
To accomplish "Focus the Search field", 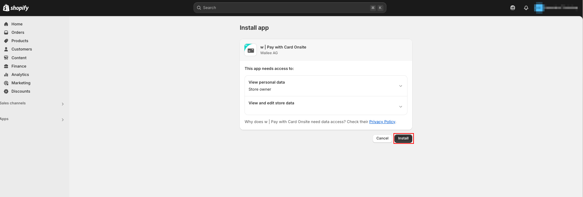I will [290, 8].
